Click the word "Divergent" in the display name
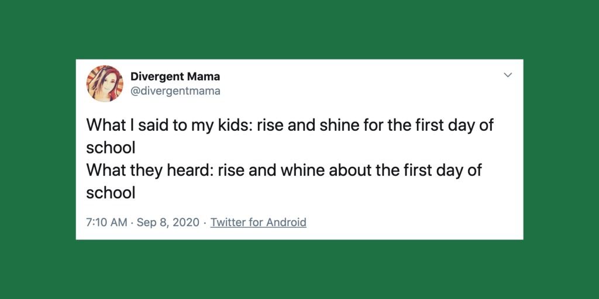599x299 pixels. 156,77
